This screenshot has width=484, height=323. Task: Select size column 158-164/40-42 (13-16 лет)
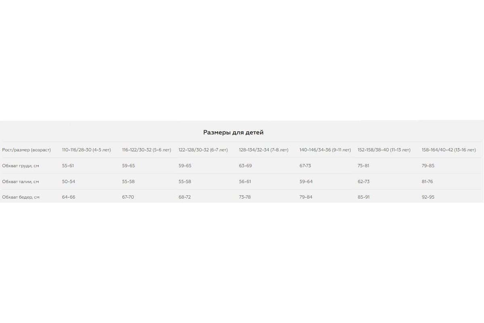tap(449, 150)
